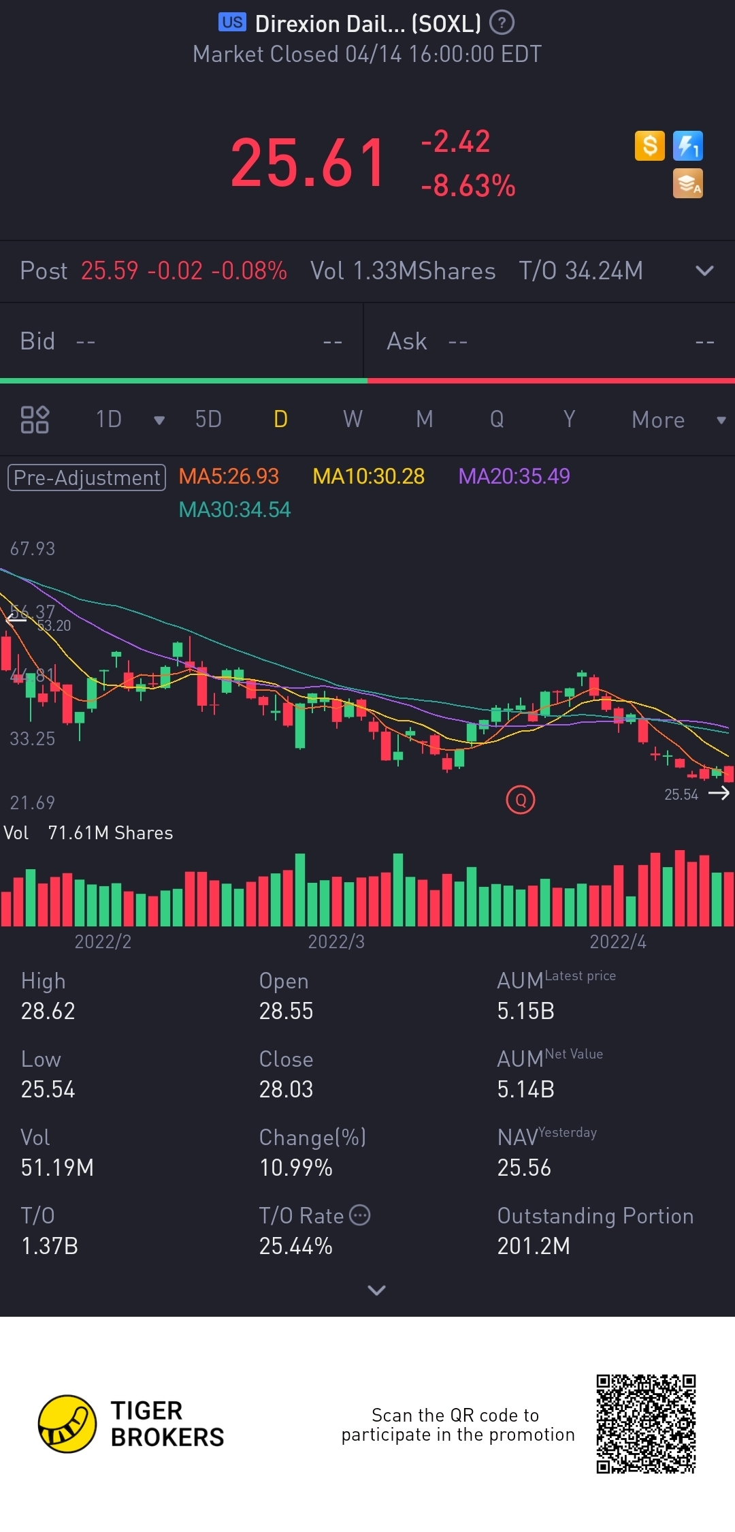Tap the help question mark beside SOXL
The image size is (735, 1532).
(x=502, y=23)
